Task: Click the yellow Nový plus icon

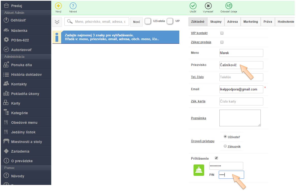Action: coord(58,6)
